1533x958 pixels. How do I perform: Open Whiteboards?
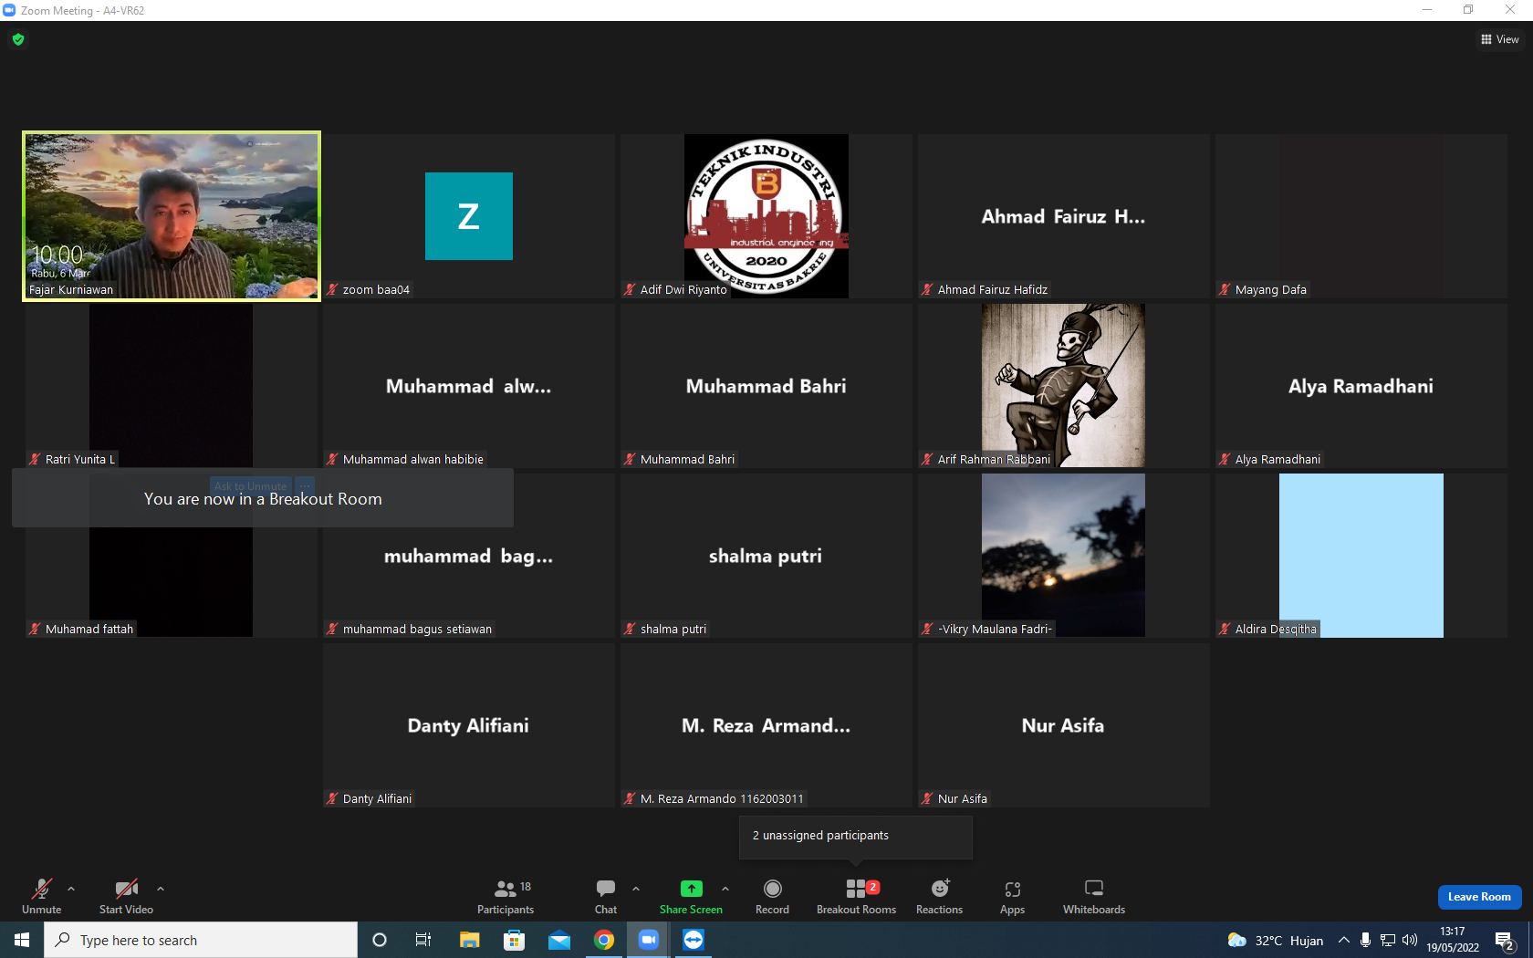coord(1094,897)
